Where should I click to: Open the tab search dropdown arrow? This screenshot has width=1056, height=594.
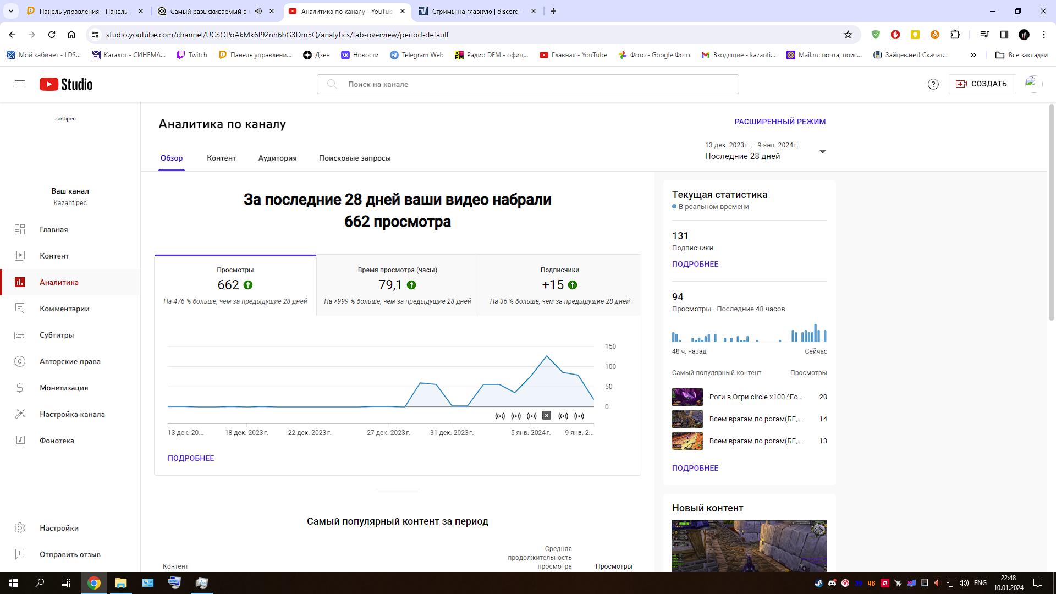click(10, 11)
